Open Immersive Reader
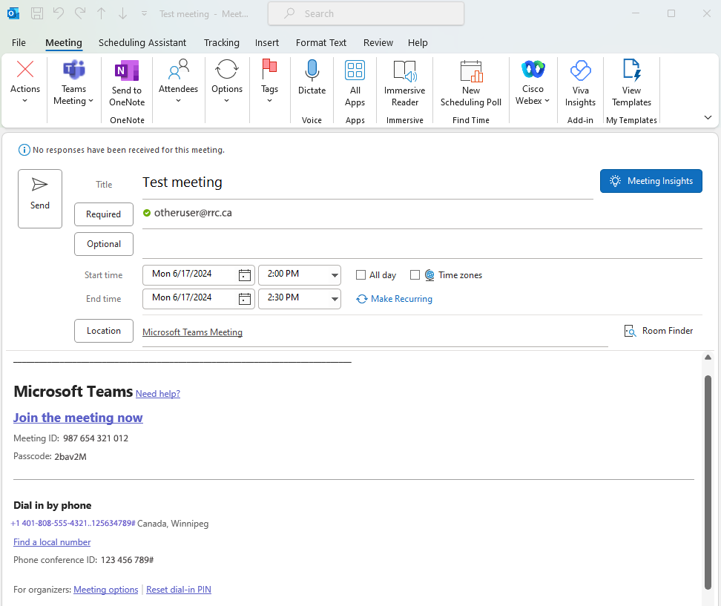Image resolution: width=721 pixels, height=606 pixels. tap(404, 73)
